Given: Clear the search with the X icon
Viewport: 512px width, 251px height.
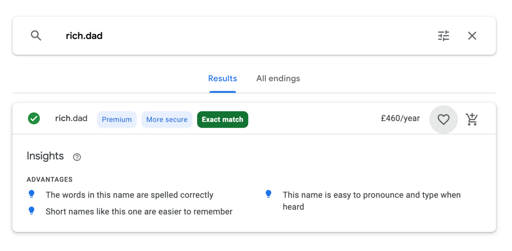Looking at the screenshot, I should tap(472, 35).
